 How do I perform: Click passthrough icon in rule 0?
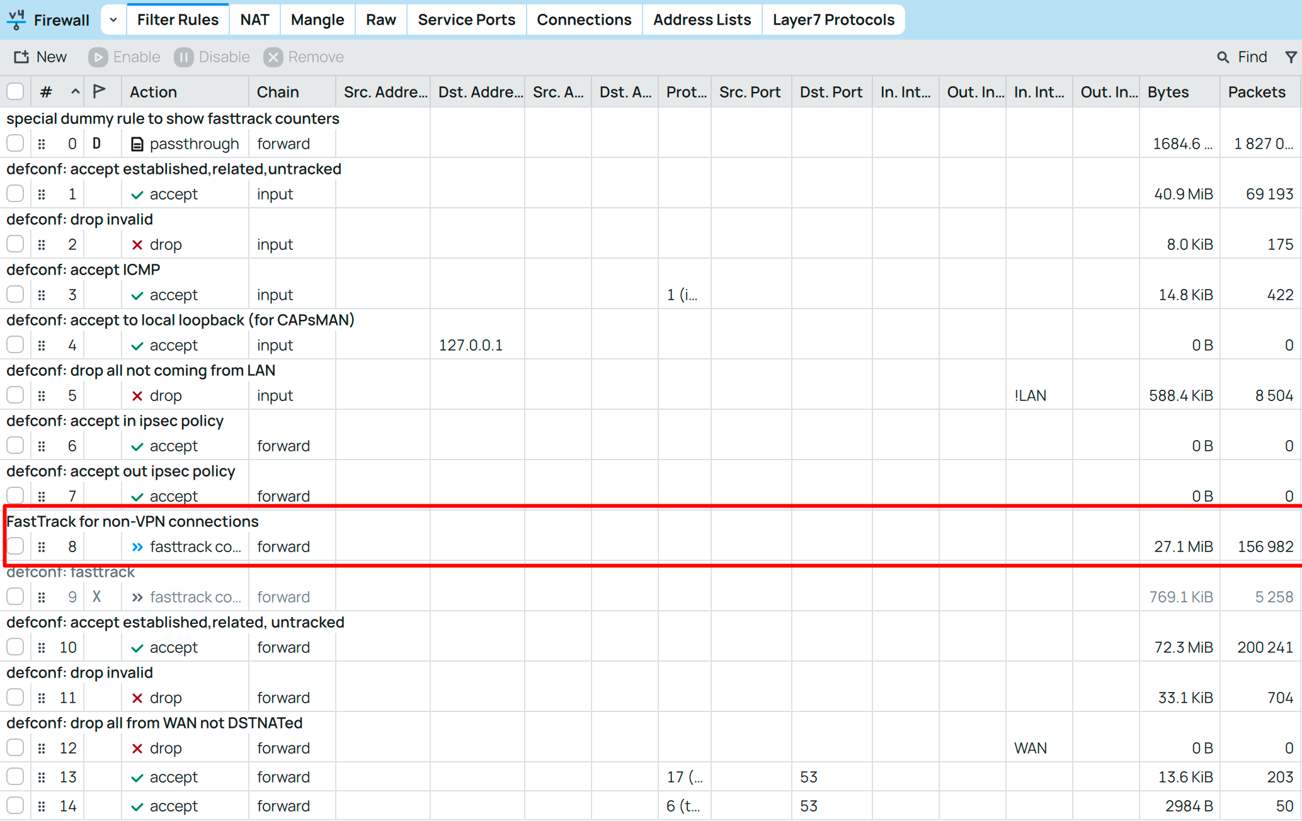pyautogui.click(x=137, y=144)
